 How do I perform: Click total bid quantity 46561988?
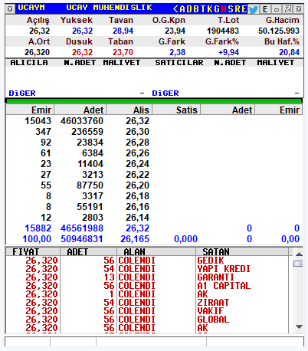click(82, 228)
